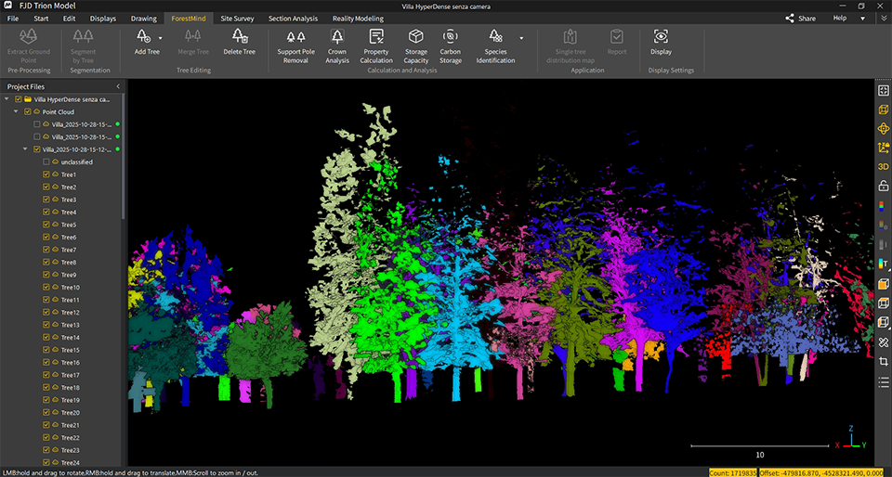Open the dropdown arrow next to Help
892x477 pixels.
click(862, 19)
